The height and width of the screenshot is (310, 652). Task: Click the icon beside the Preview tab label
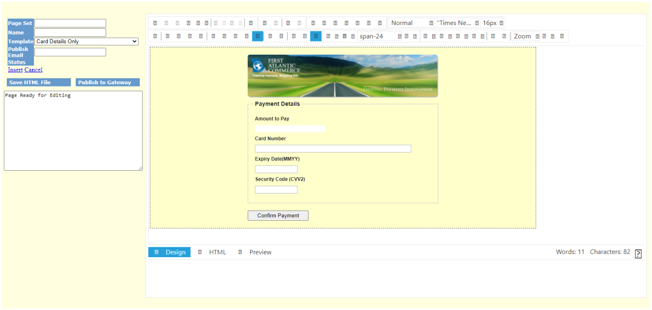click(x=240, y=252)
